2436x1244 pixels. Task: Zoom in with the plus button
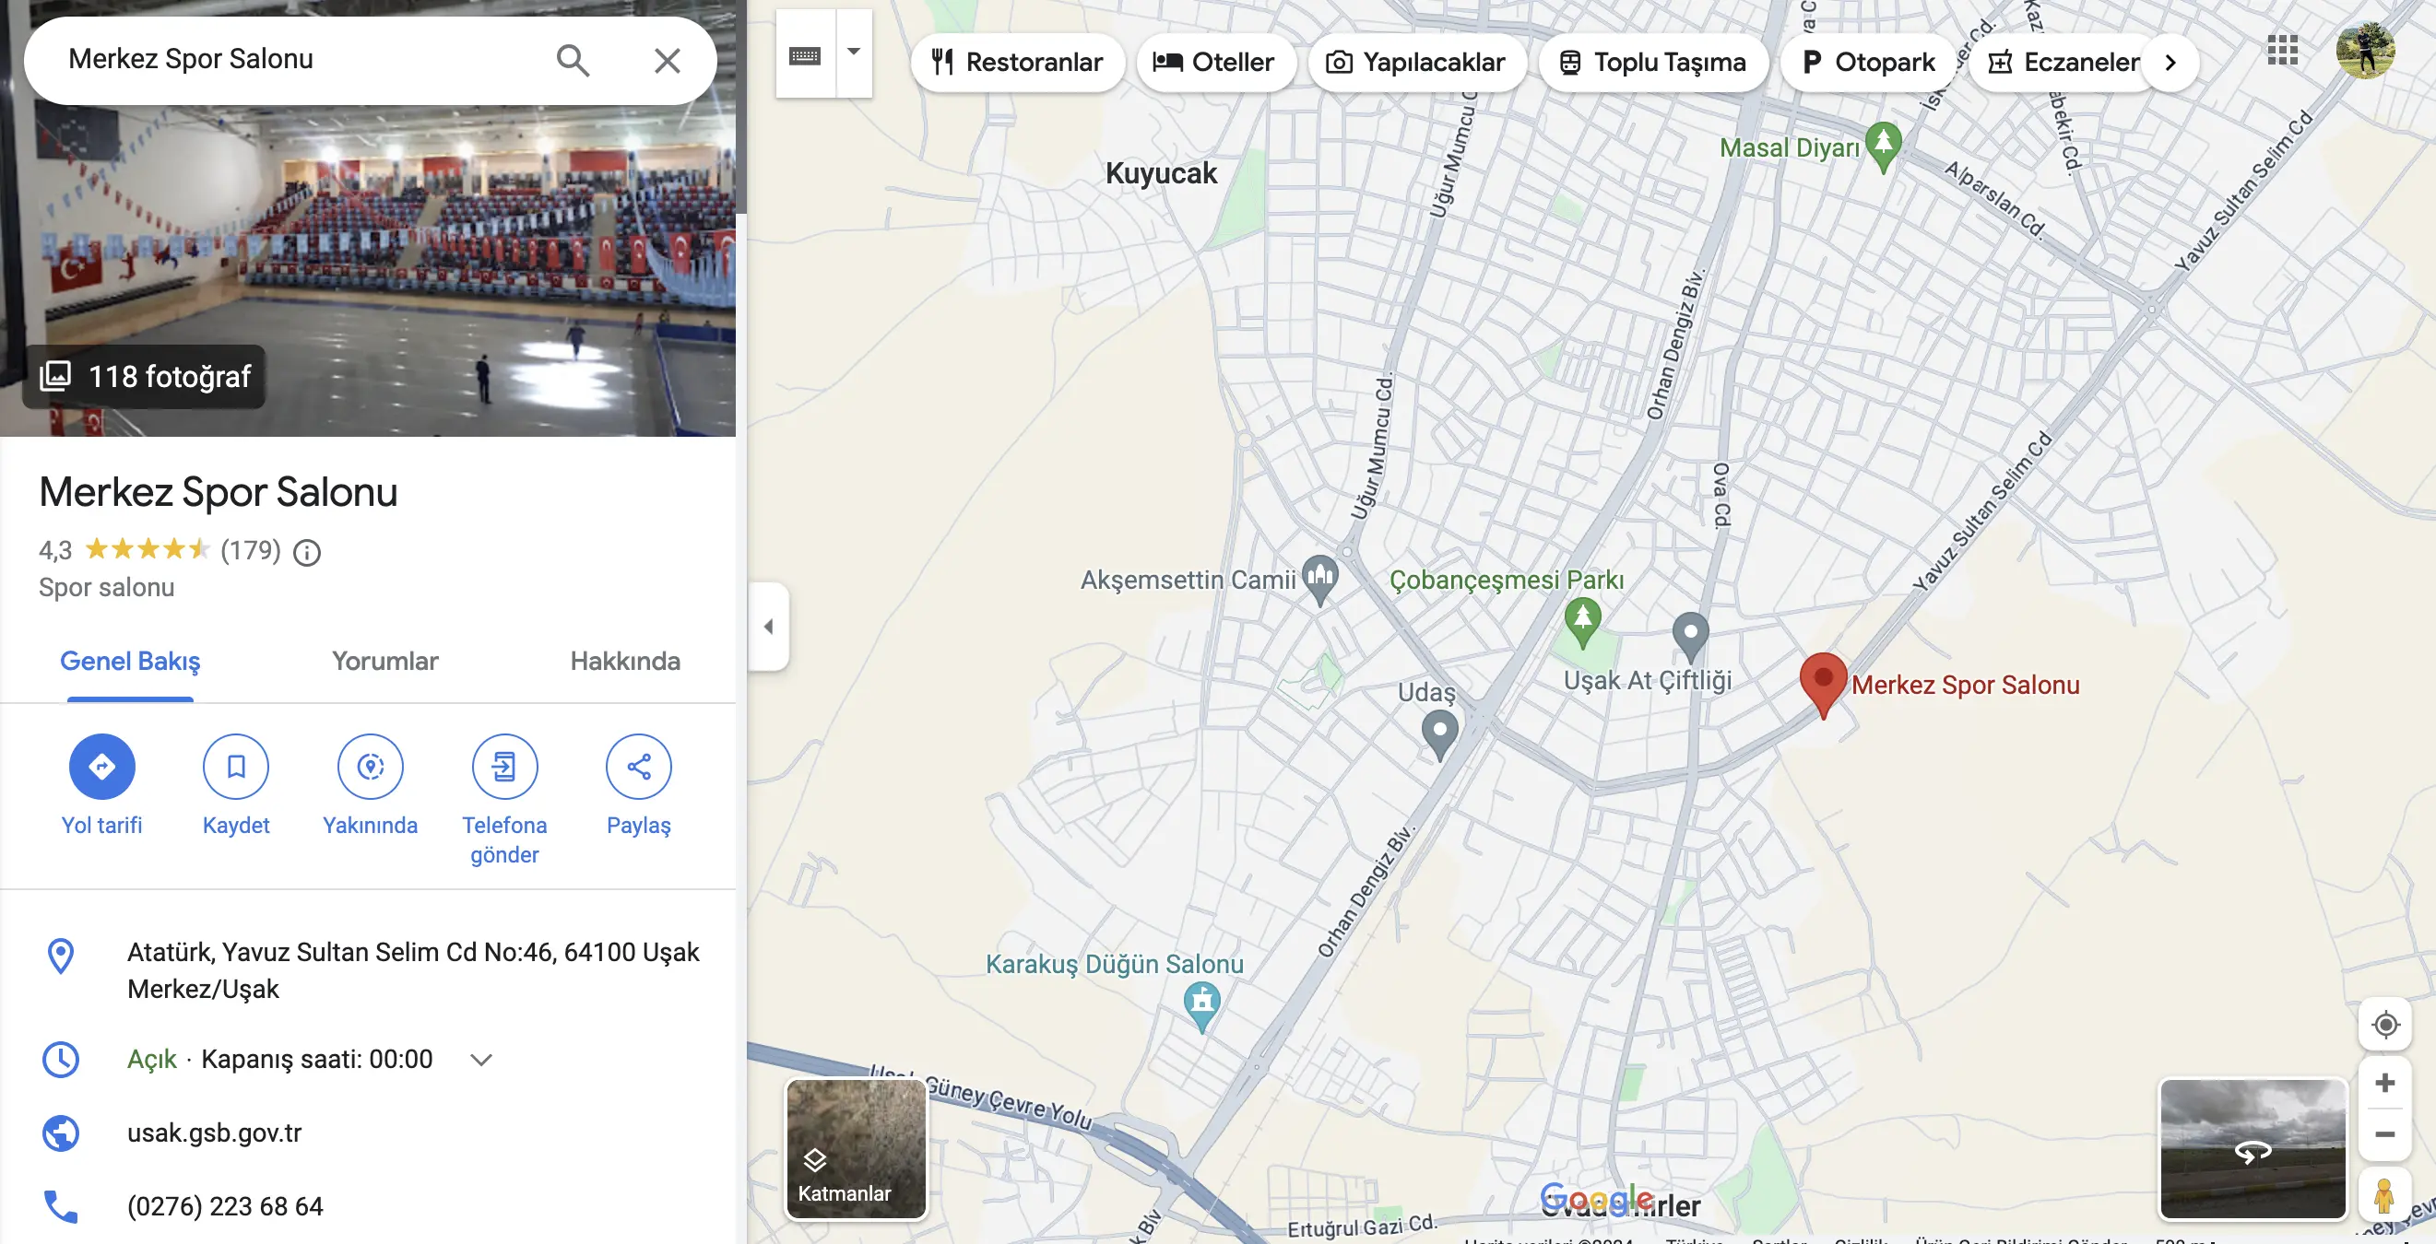coord(2385,1084)
